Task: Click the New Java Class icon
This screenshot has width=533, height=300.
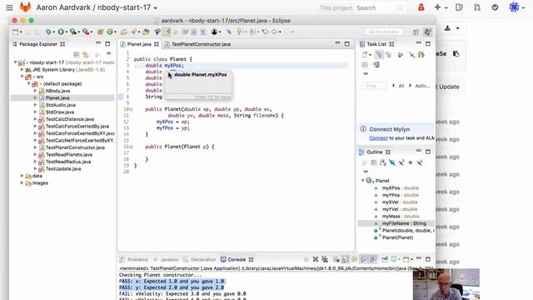Action: tap(110, 32)
